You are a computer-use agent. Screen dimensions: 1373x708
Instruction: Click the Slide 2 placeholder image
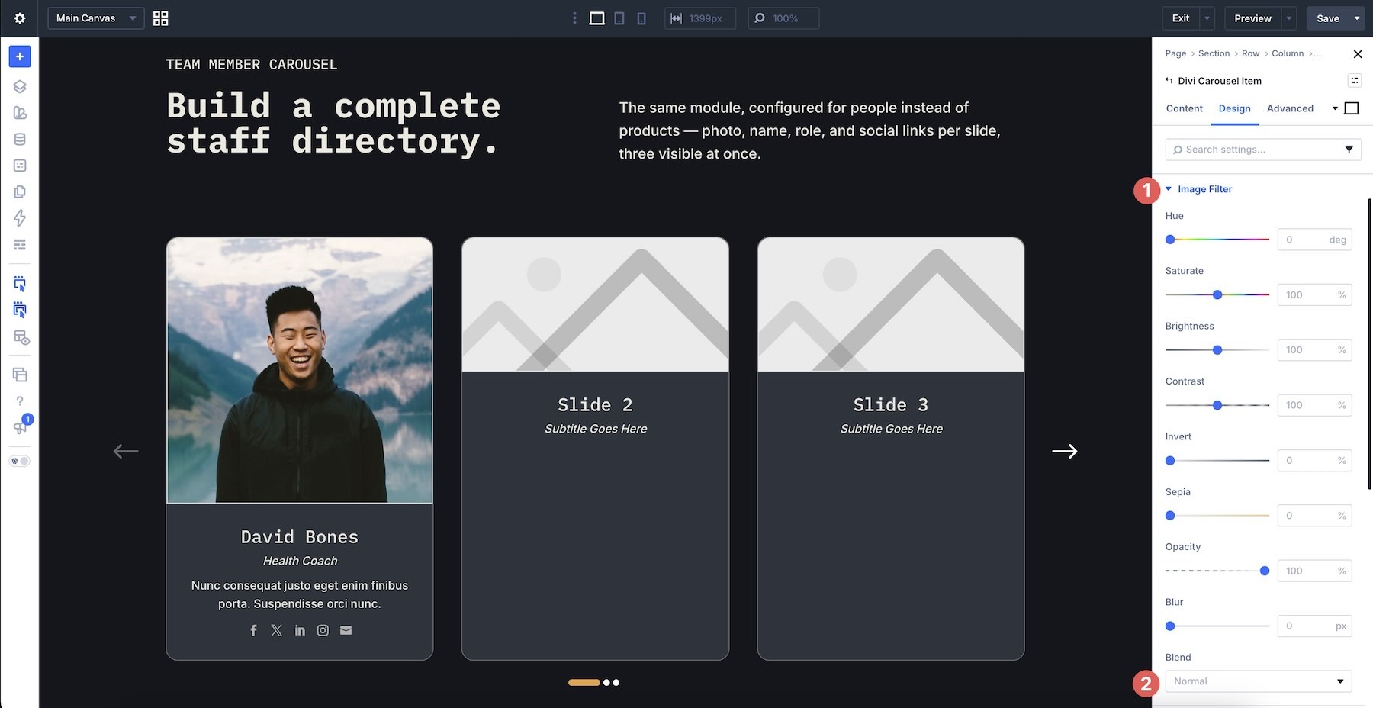595,304
